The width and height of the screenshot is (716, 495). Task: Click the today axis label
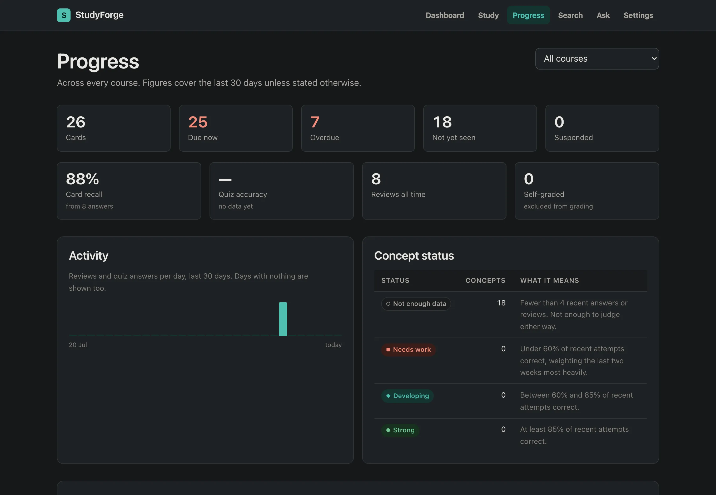pos(333,345)
